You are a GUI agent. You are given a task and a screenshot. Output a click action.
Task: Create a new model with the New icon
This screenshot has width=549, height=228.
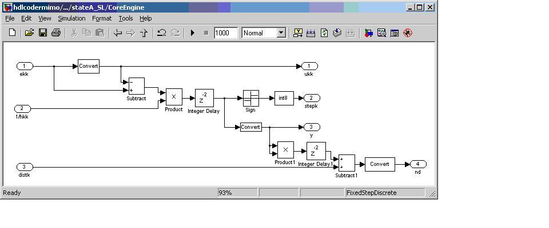pyautogui.click(x=12, y=33)
